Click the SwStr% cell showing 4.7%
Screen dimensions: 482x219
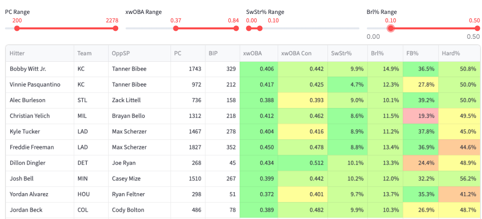(347, 85)
